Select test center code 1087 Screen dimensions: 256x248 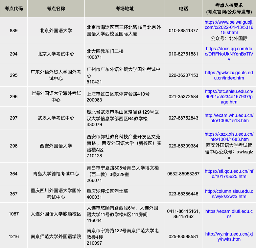pyautogui.click(x=14, y=214)
